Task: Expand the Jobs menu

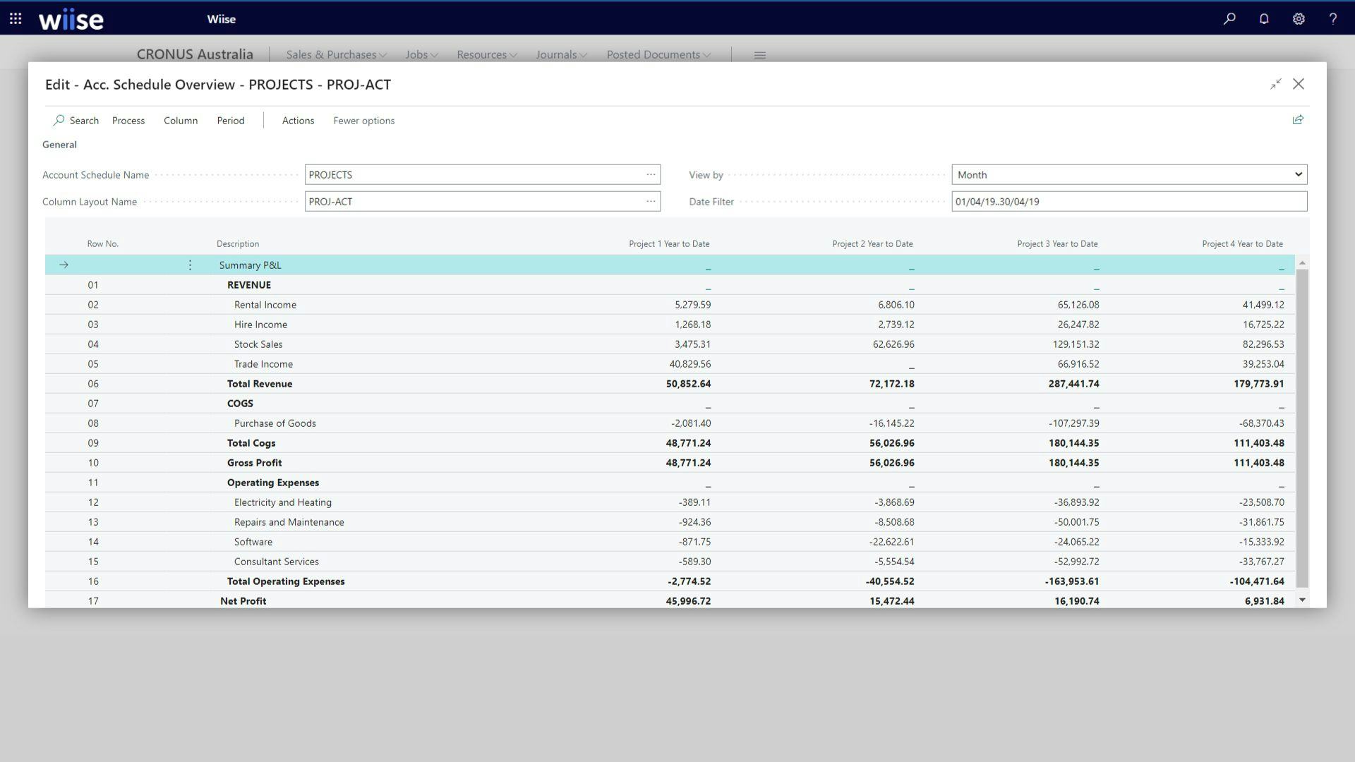Action: point(421,54)
